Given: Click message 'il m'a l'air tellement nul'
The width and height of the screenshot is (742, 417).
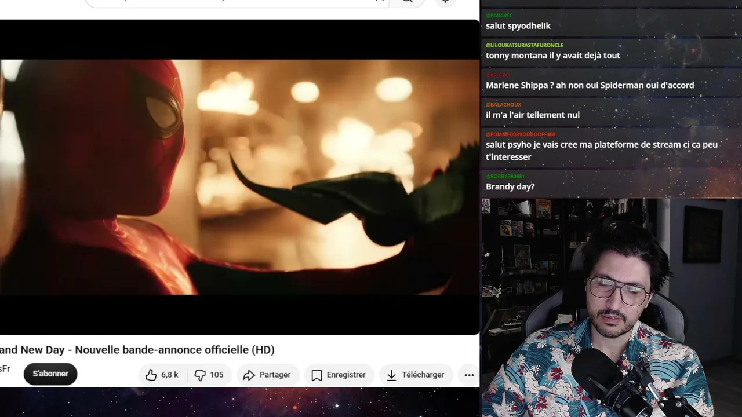Looking at the screenshot, I should coord(533,115).
